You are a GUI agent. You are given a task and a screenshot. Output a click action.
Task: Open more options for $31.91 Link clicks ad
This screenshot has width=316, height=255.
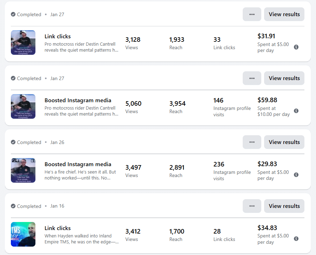252,14
